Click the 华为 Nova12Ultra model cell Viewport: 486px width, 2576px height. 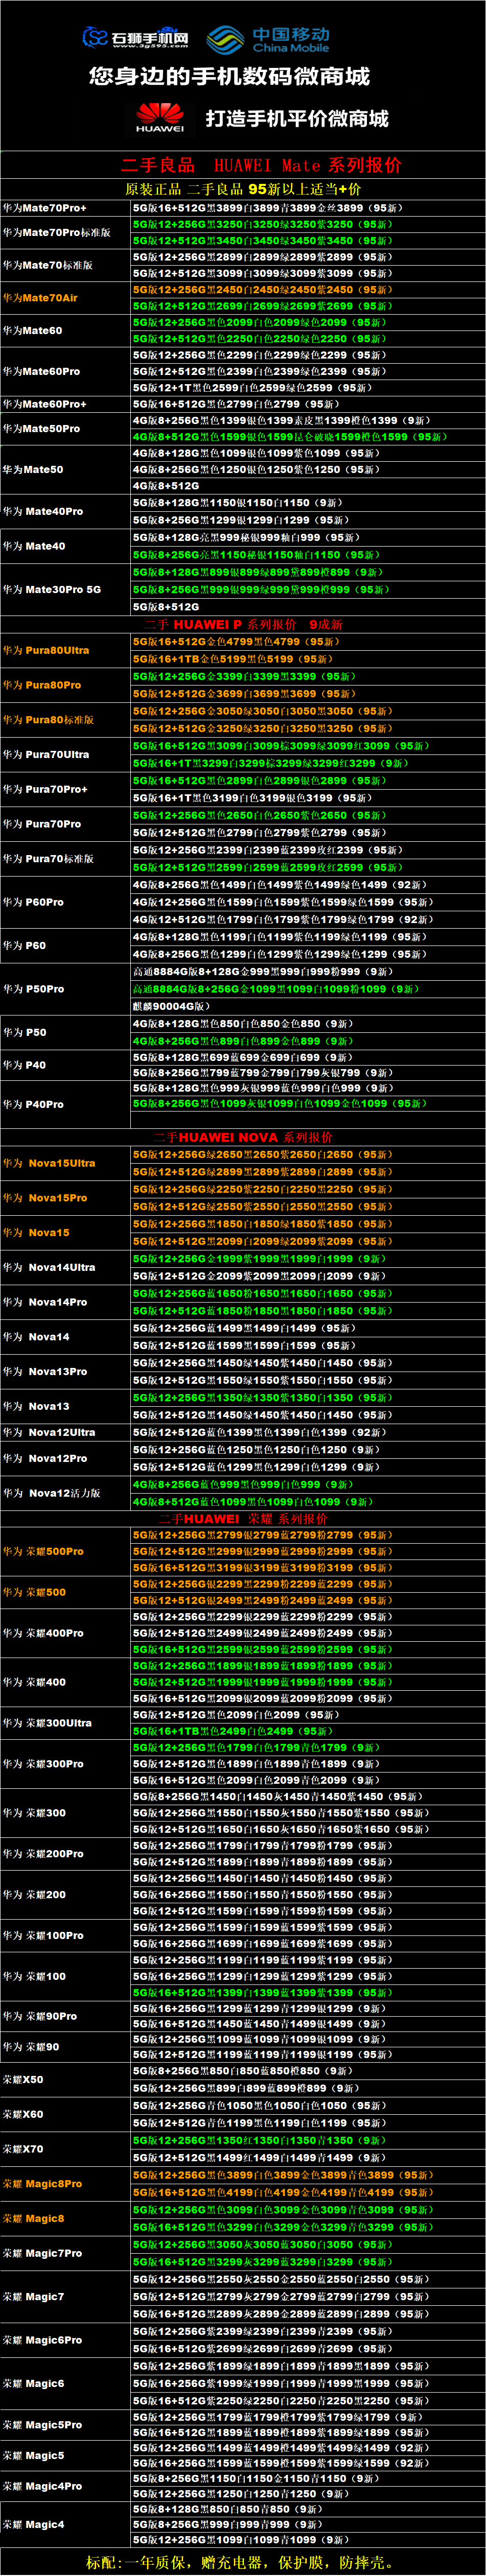click(x=66, y=1432)
